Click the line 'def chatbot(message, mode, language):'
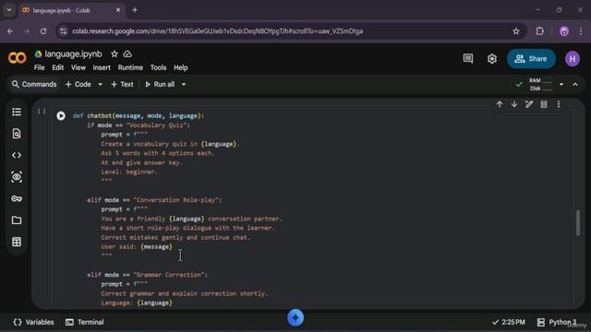 click(139, 115)
